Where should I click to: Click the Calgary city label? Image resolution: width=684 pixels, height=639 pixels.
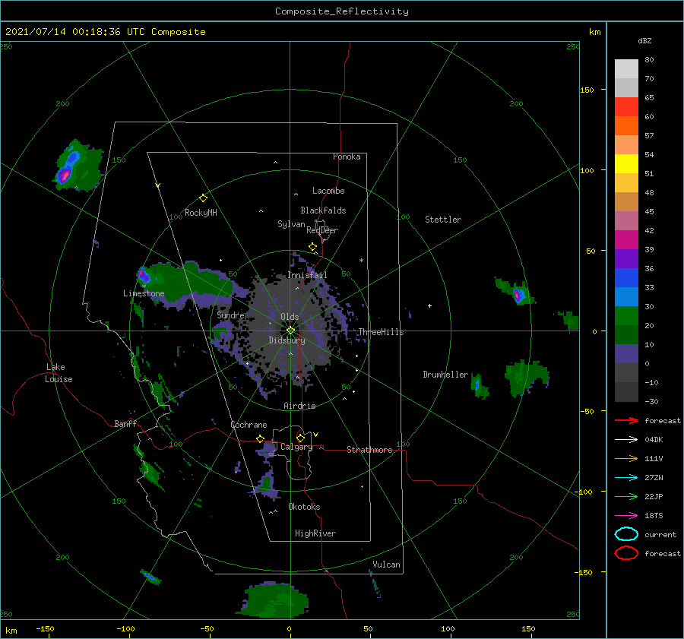(296, 447)
